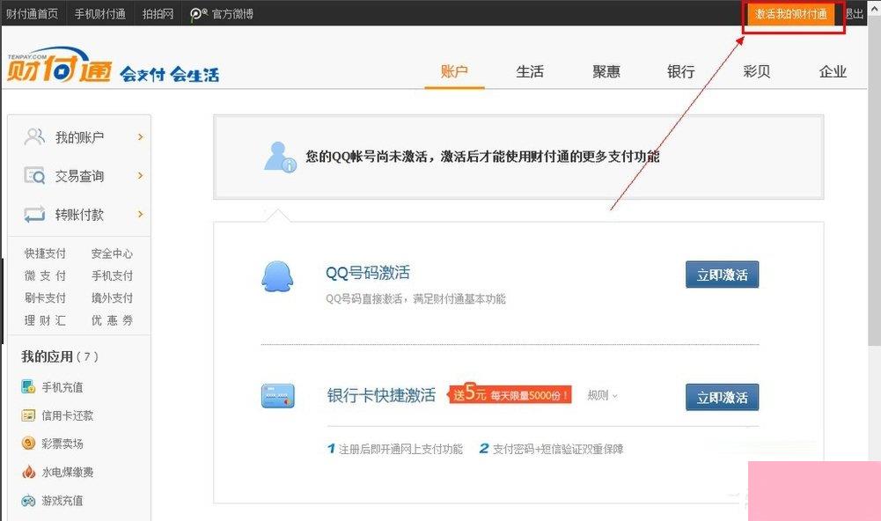
Task: Open the 彩票卖场 app link
Action: click(62, 444)
